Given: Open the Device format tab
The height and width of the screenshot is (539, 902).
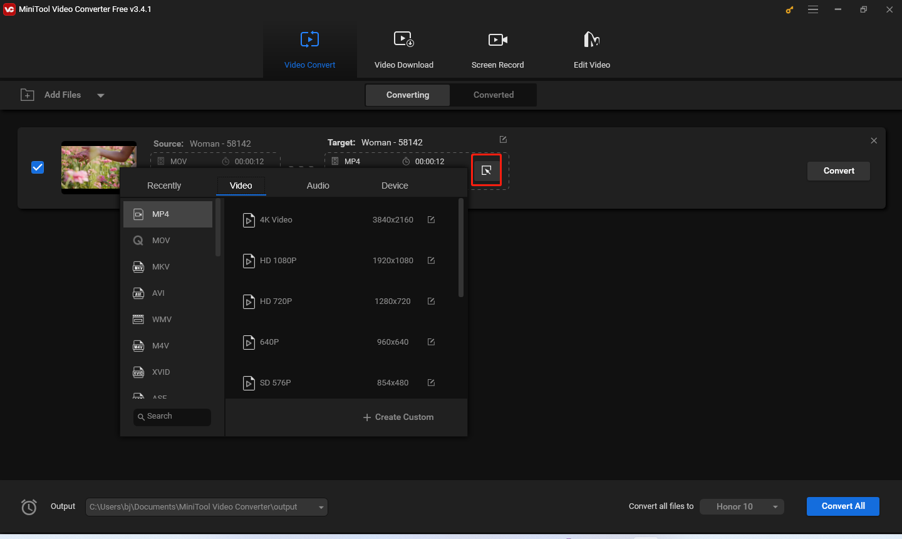Looking at the screenshot, I should (395, 186).
